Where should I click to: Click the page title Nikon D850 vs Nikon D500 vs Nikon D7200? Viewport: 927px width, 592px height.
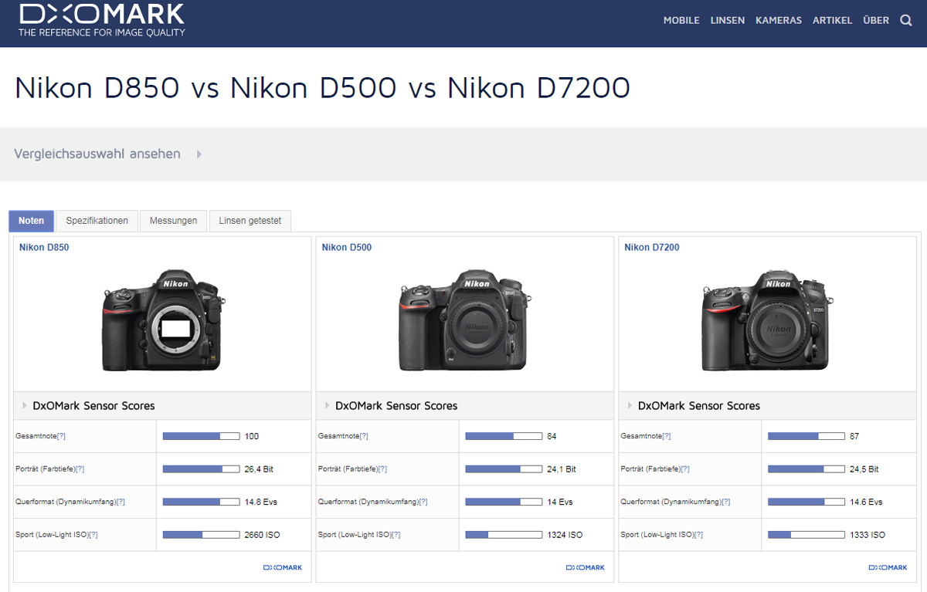pos(322,88)
